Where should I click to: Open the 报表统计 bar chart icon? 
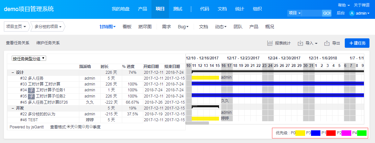(270, 43)
